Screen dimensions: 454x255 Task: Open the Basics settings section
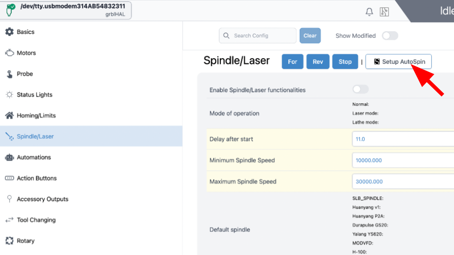coord(91,32)
